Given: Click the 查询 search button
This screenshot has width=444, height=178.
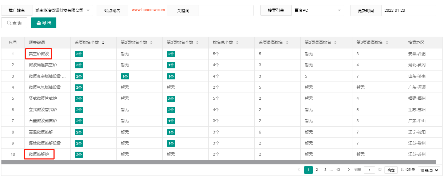Looking at the screenshot, I should click(14, 23).
